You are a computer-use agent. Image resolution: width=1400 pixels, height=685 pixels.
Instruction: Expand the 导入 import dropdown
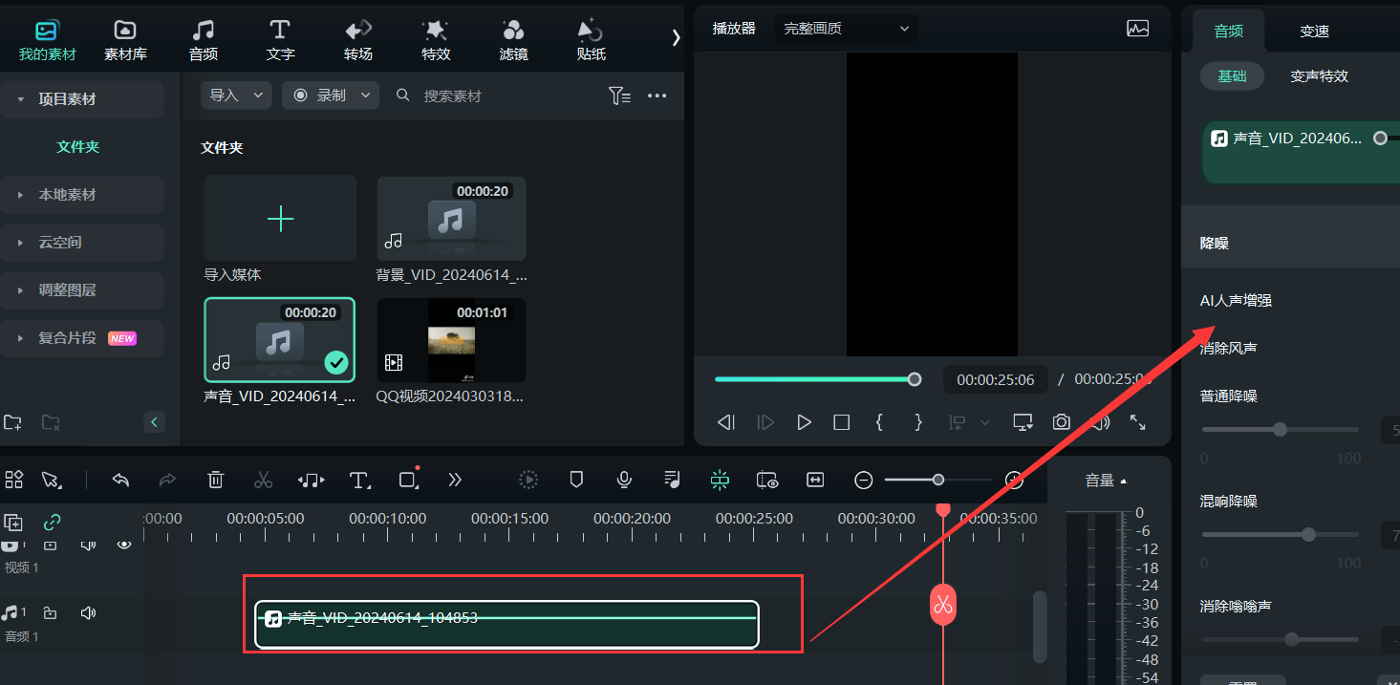(x=236, y=96)
